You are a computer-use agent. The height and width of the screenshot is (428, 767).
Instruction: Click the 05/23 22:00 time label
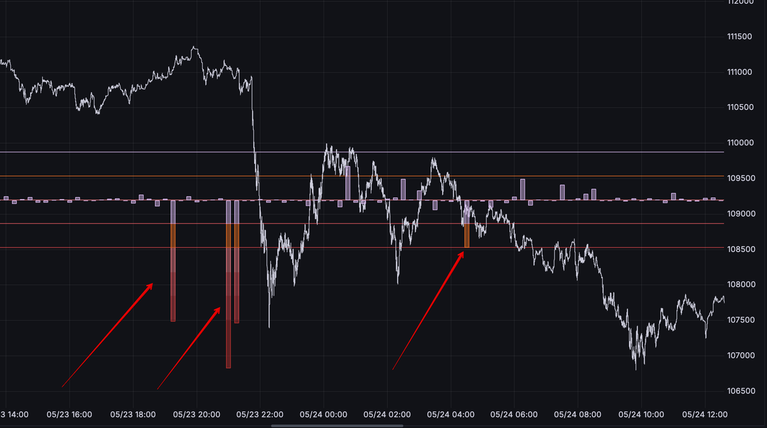point(260,415)
